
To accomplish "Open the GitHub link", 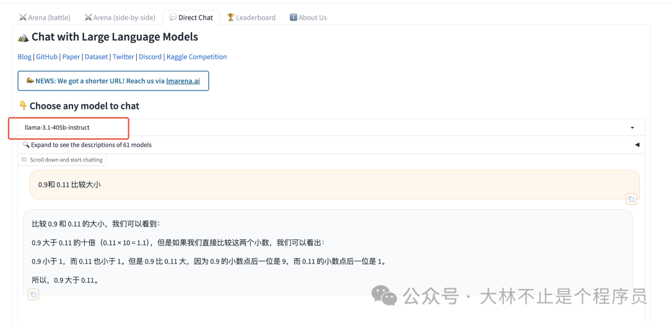I will coord(46,57).
